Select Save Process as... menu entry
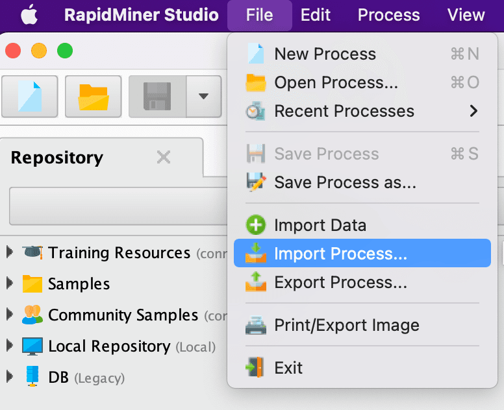 point(362,182)
